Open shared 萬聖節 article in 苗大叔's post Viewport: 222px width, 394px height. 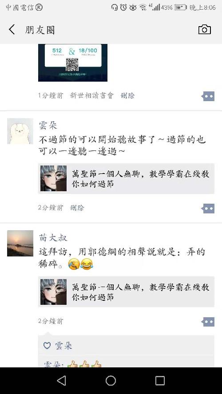[x=126, y=292]
